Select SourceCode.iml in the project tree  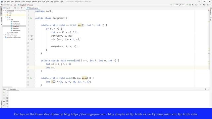pos(13,33)
